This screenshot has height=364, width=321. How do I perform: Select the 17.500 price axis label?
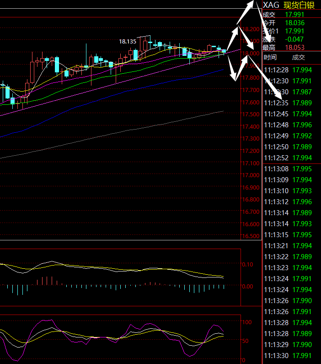click(251, 114)
